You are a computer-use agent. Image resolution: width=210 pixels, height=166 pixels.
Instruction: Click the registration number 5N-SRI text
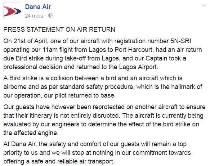click(181, 41)
